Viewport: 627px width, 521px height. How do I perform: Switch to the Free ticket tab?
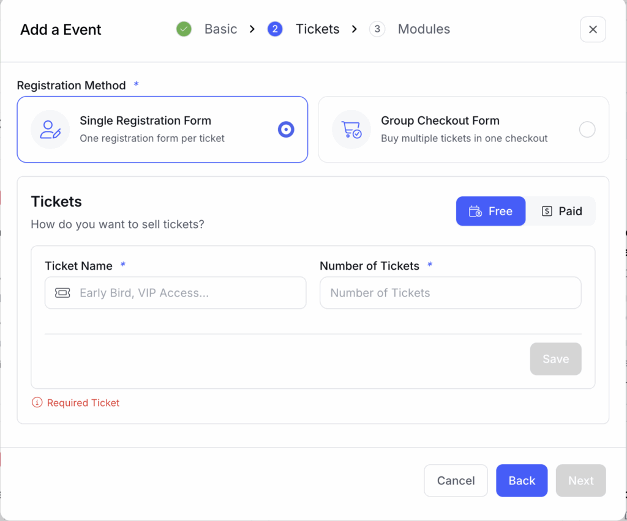[x=490, y=211]
